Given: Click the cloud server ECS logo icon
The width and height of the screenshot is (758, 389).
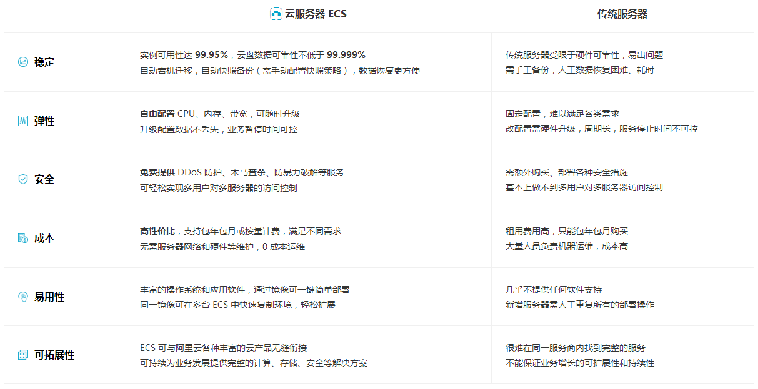Looking at the screenshot, I should click(x=276, y=14).
